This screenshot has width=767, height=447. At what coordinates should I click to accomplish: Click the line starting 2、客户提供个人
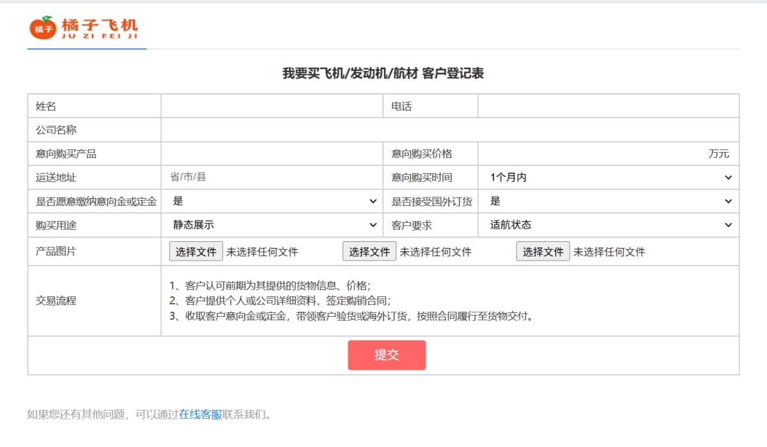[280, 301]
